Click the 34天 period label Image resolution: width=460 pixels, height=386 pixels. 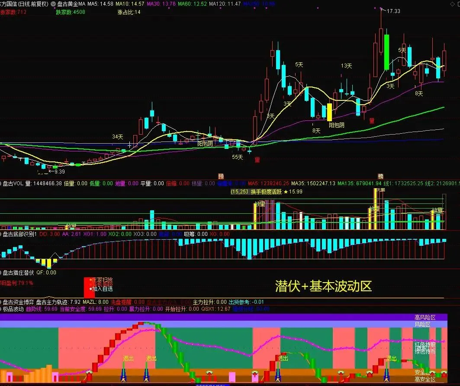click(118, 137)
